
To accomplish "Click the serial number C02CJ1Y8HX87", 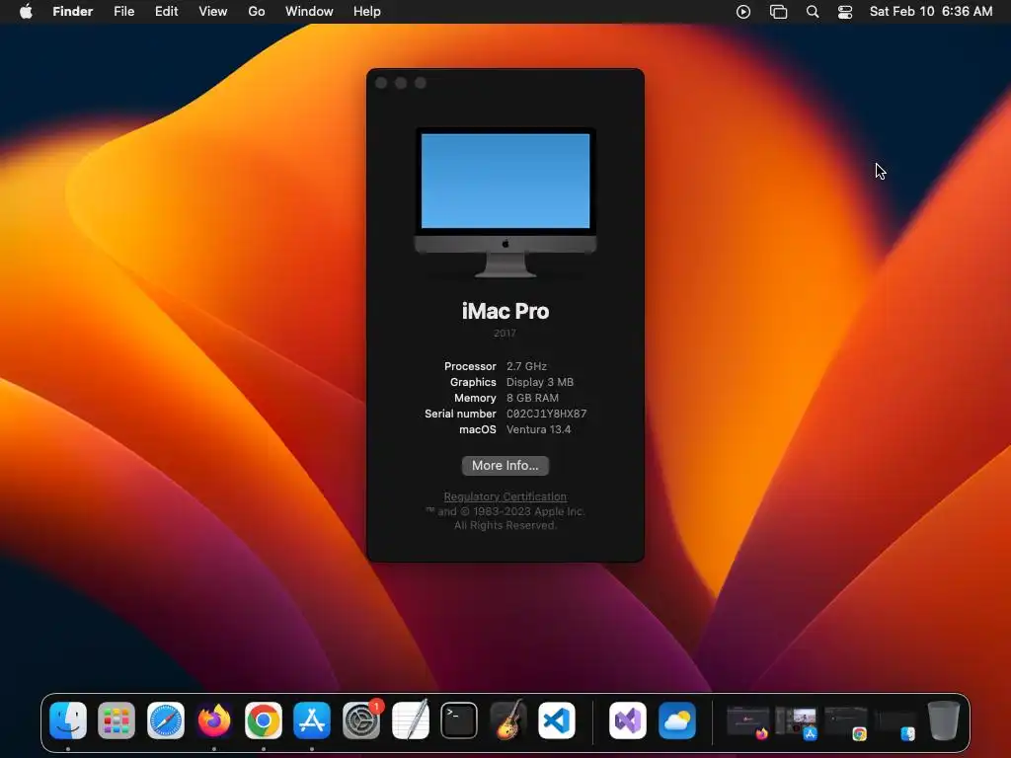I will point(547,414).
